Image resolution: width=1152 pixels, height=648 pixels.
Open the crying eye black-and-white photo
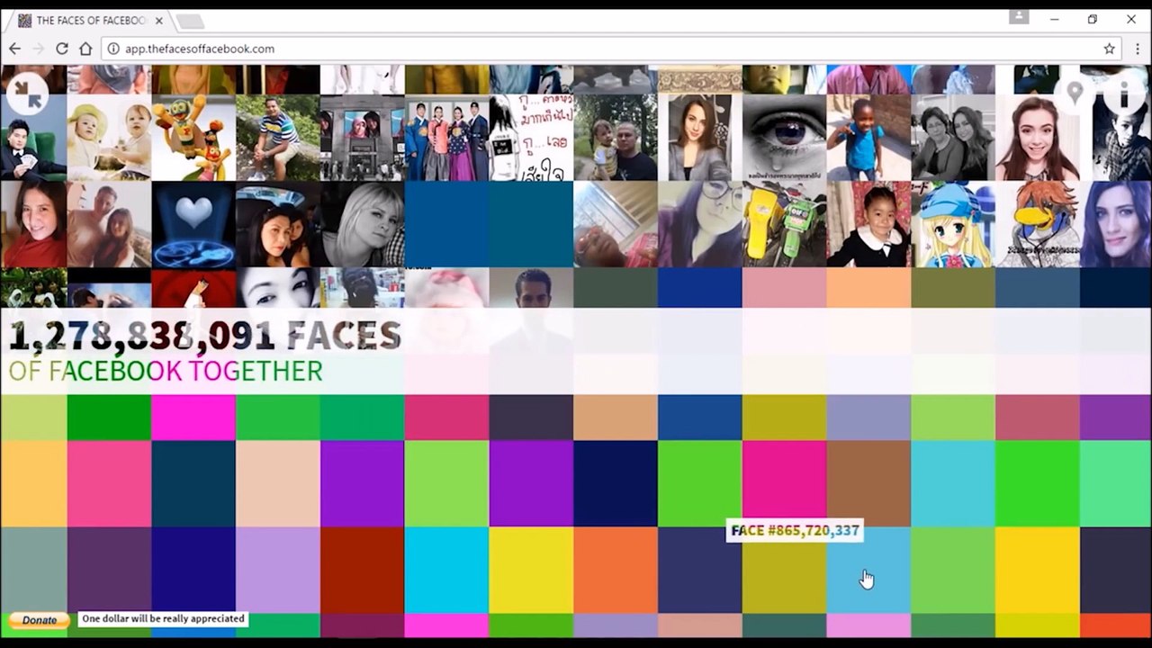coord(784,138)
